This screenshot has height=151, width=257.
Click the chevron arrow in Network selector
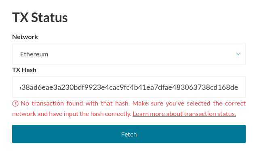(238, 54)
